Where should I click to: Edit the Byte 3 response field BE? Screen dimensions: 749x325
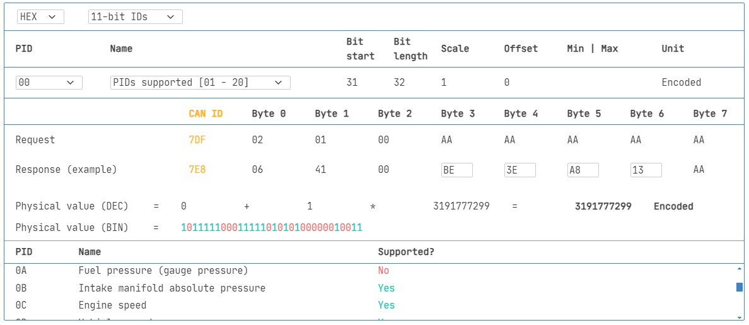point(457,170)
